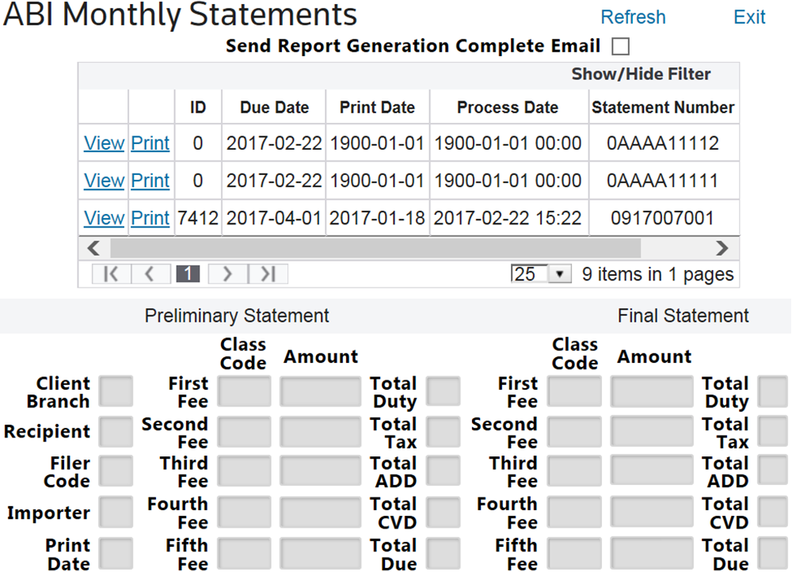Jump to last page of results
792x572 pixels.
pos(268,274)
